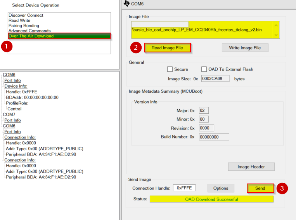Open the Image Header button

point(251,167)
